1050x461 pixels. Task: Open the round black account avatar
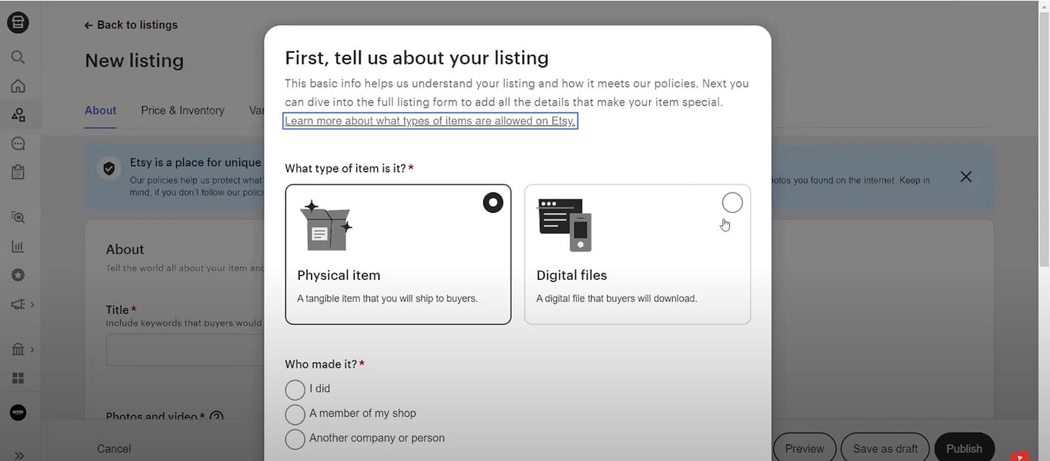[18, 413]
